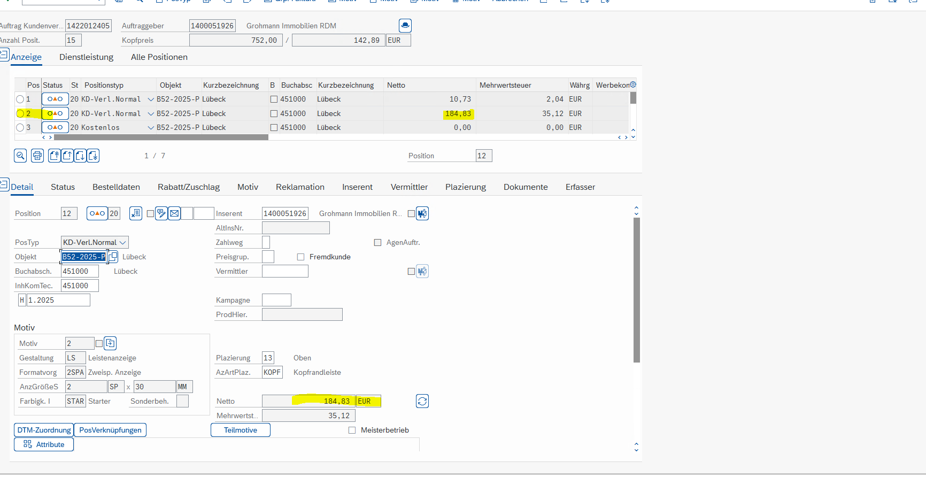Click the Teilmotive button
This screenshot has height=485, width=926.
241,430
